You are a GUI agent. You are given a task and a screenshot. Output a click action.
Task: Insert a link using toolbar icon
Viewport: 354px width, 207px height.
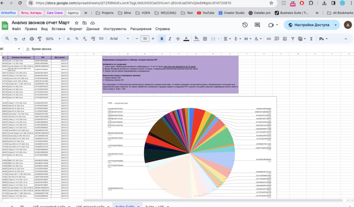pos(269,39)
